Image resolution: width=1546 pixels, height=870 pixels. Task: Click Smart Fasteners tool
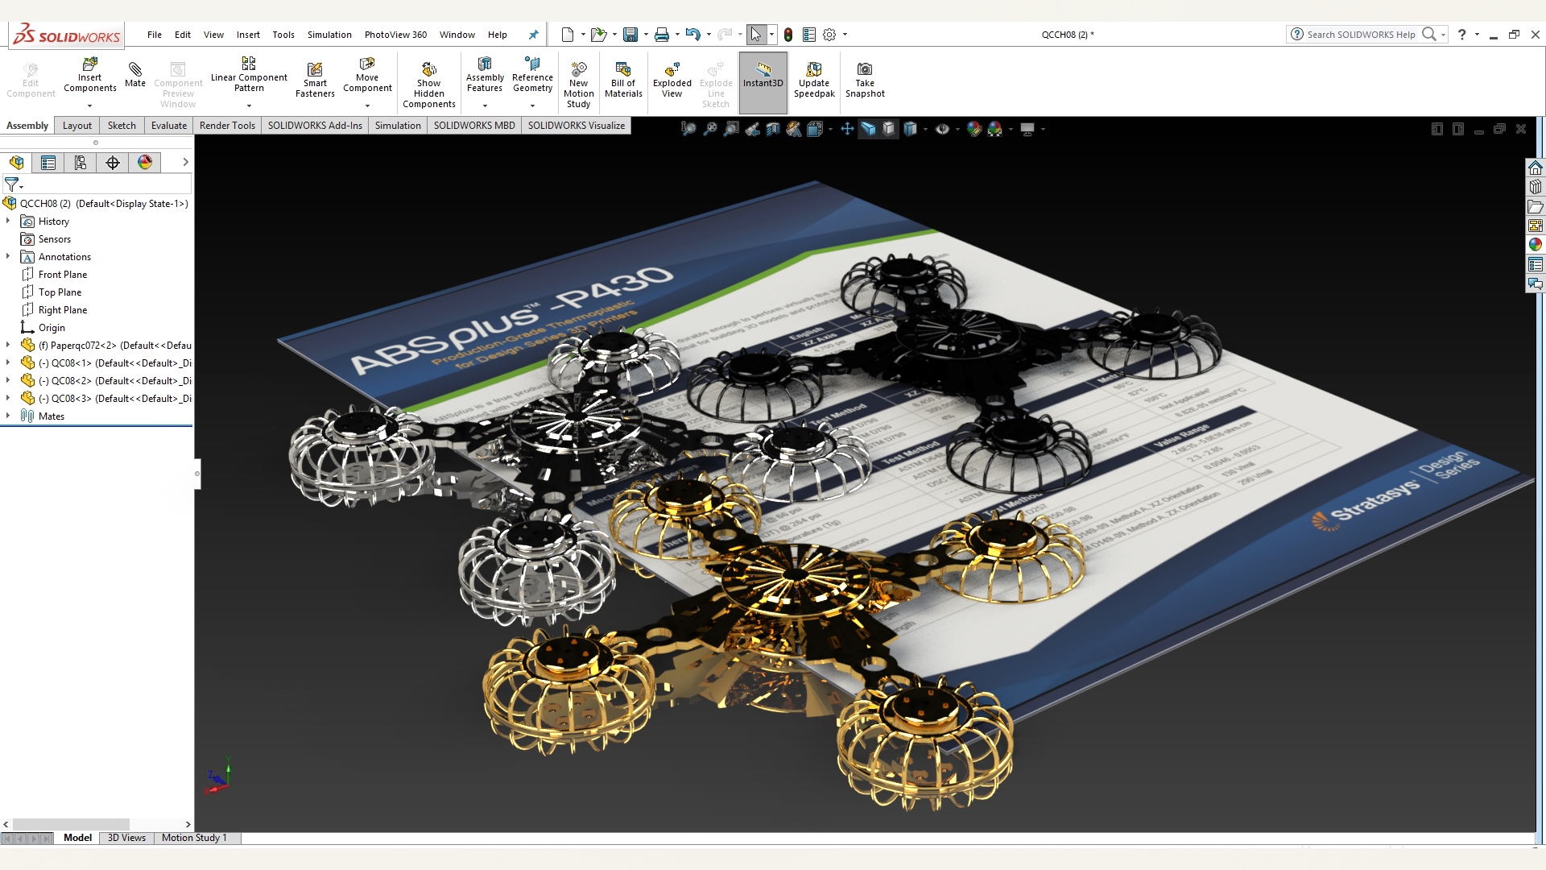point(315,80)
